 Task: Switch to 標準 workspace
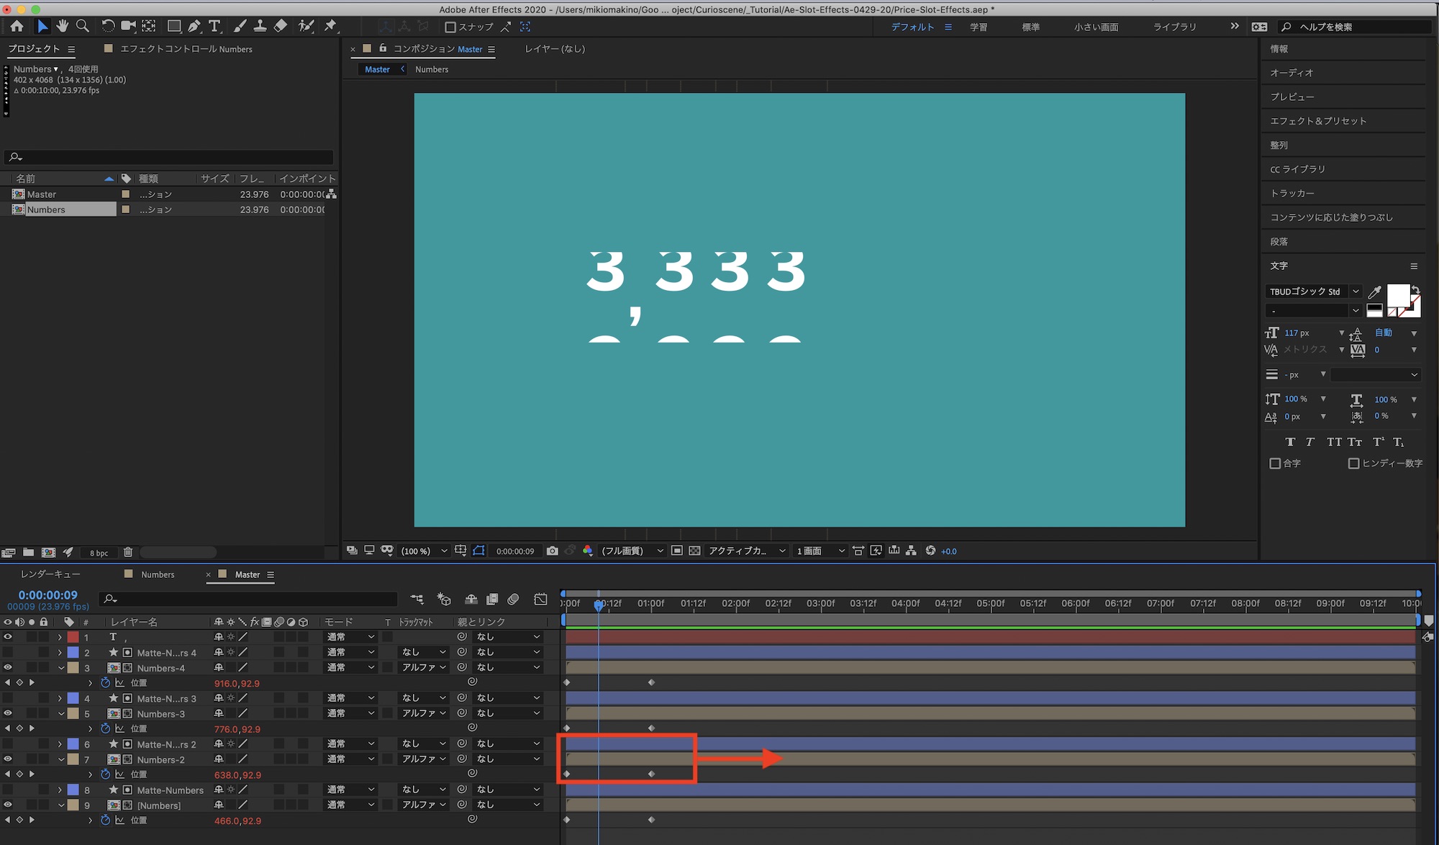coord(1030,27)
